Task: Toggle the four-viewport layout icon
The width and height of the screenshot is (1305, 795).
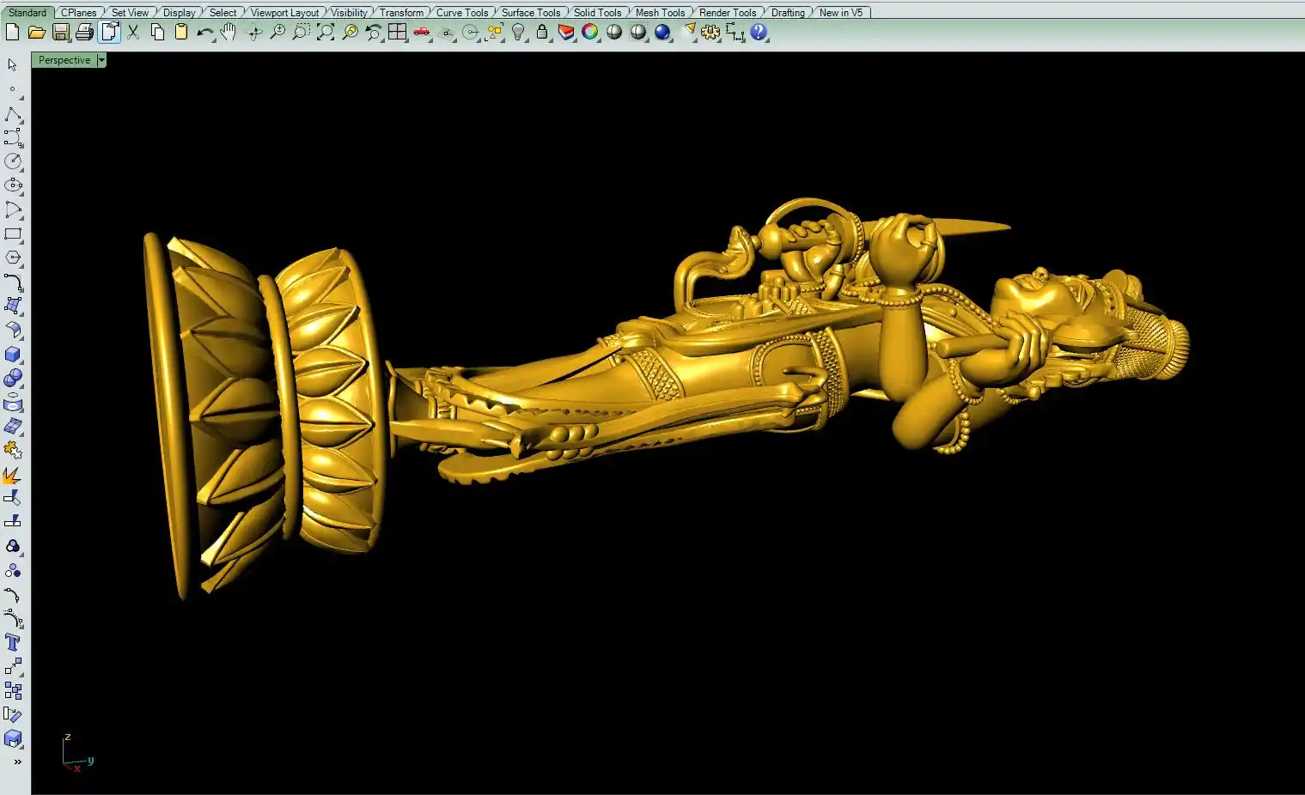Action: 397,33
